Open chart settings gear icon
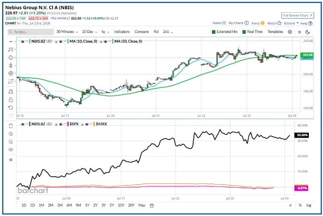Viewport: 323px width, 216px height. click(290, 32)
